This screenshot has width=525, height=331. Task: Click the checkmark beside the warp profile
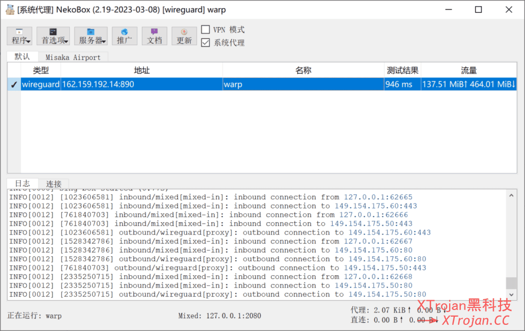point(13,84)
